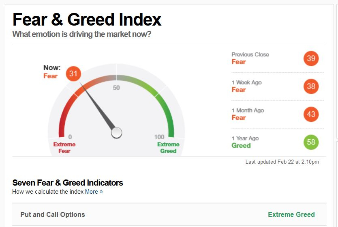Click the green Extreme Greed gauge label
Viewport: 338px width, 227px height.
(x=168, y=147)
